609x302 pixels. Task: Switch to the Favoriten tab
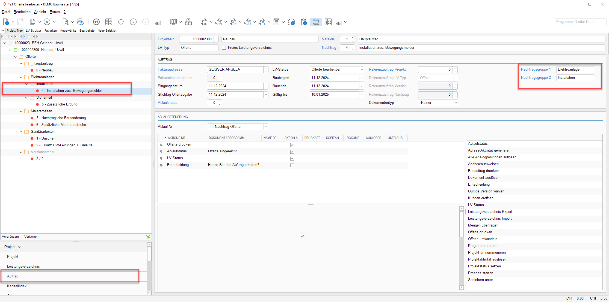(51, 31)
